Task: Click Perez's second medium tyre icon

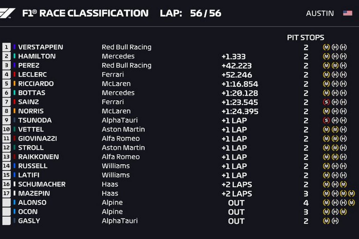Action: (335, 65)
